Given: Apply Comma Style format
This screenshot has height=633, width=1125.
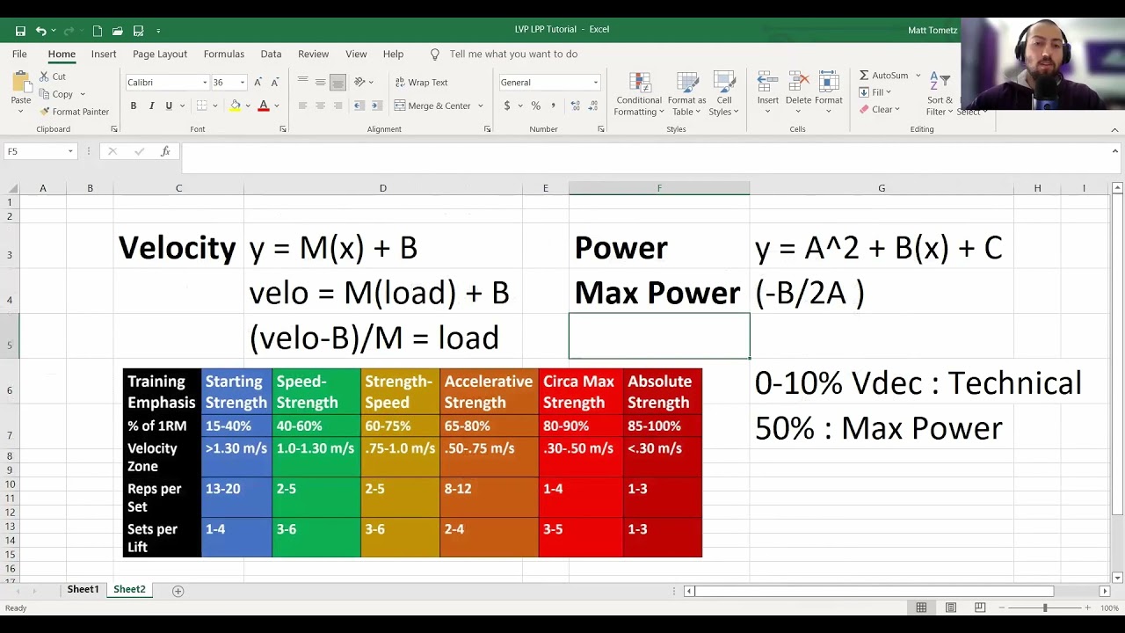Looking at the screenshot, I should pos(554,105).
